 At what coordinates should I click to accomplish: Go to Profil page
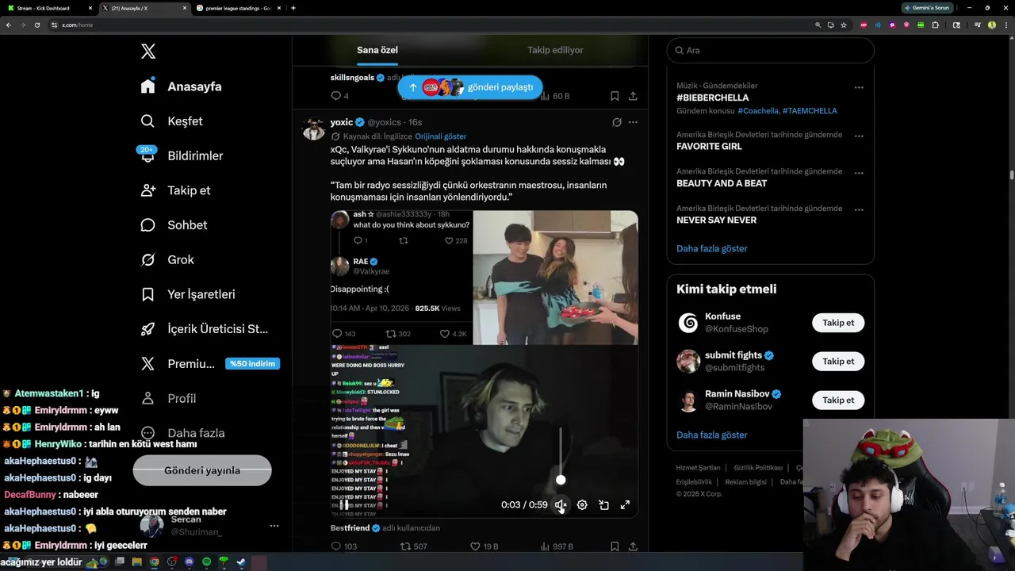point(168,398)
